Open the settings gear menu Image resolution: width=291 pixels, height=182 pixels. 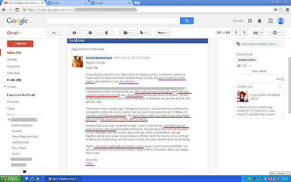(x=276, y=33)
